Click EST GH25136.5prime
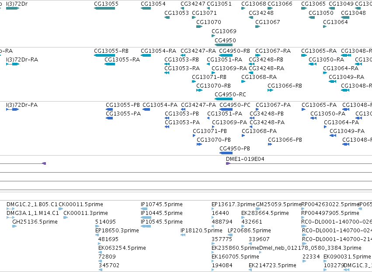The width and height of the screenshot is (372, 272). 35,222
